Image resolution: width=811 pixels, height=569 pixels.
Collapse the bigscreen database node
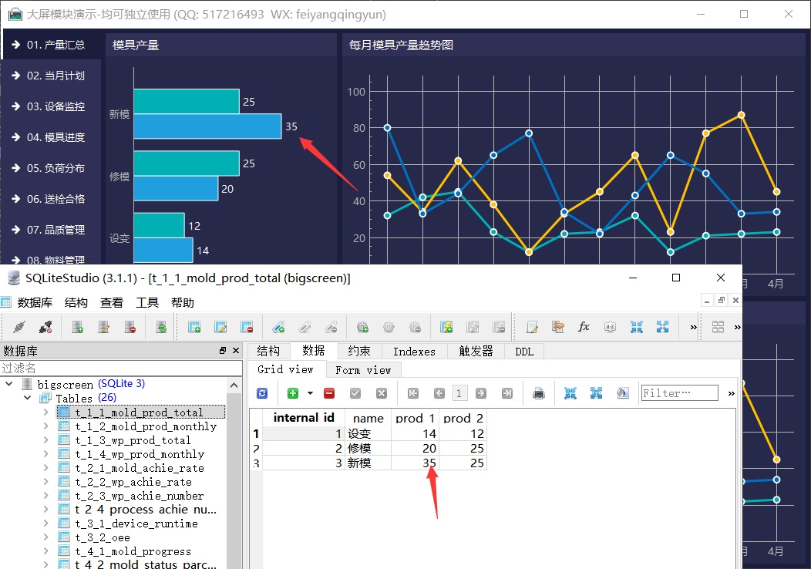click(9, 384)
